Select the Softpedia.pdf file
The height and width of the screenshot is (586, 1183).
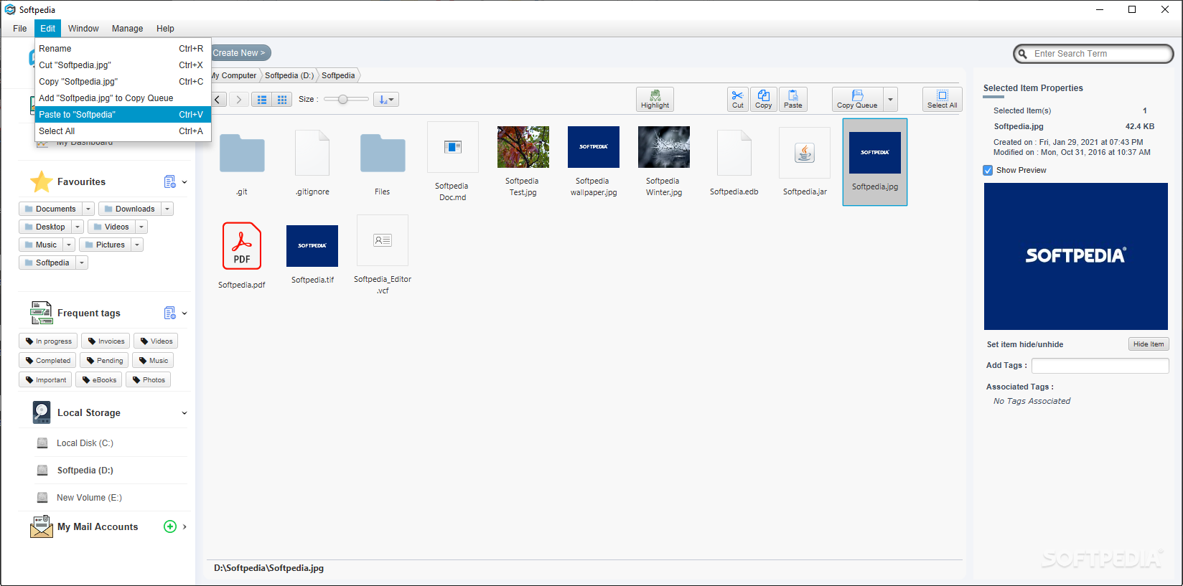[x=242, y=255]
